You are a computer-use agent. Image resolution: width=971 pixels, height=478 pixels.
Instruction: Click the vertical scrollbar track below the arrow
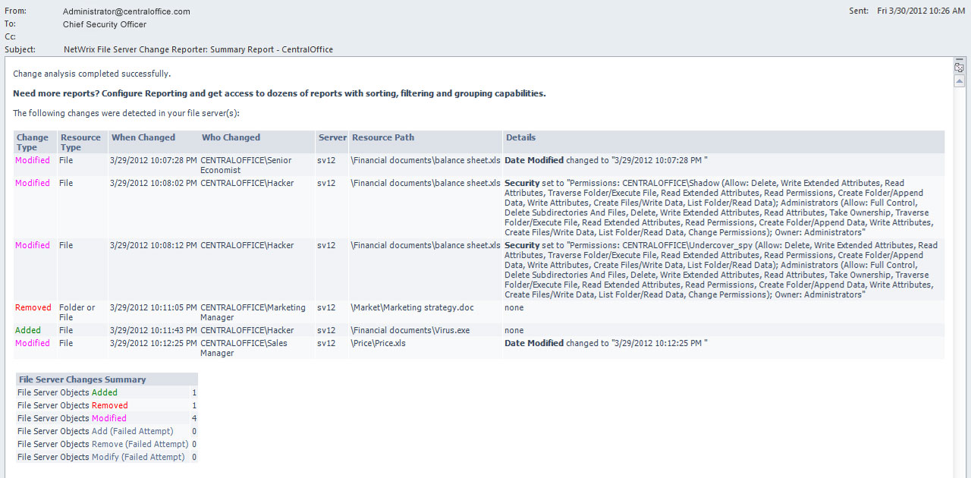[959, 281]
